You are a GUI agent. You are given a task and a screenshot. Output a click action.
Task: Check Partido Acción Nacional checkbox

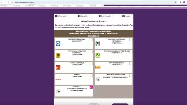pos(91,40)
